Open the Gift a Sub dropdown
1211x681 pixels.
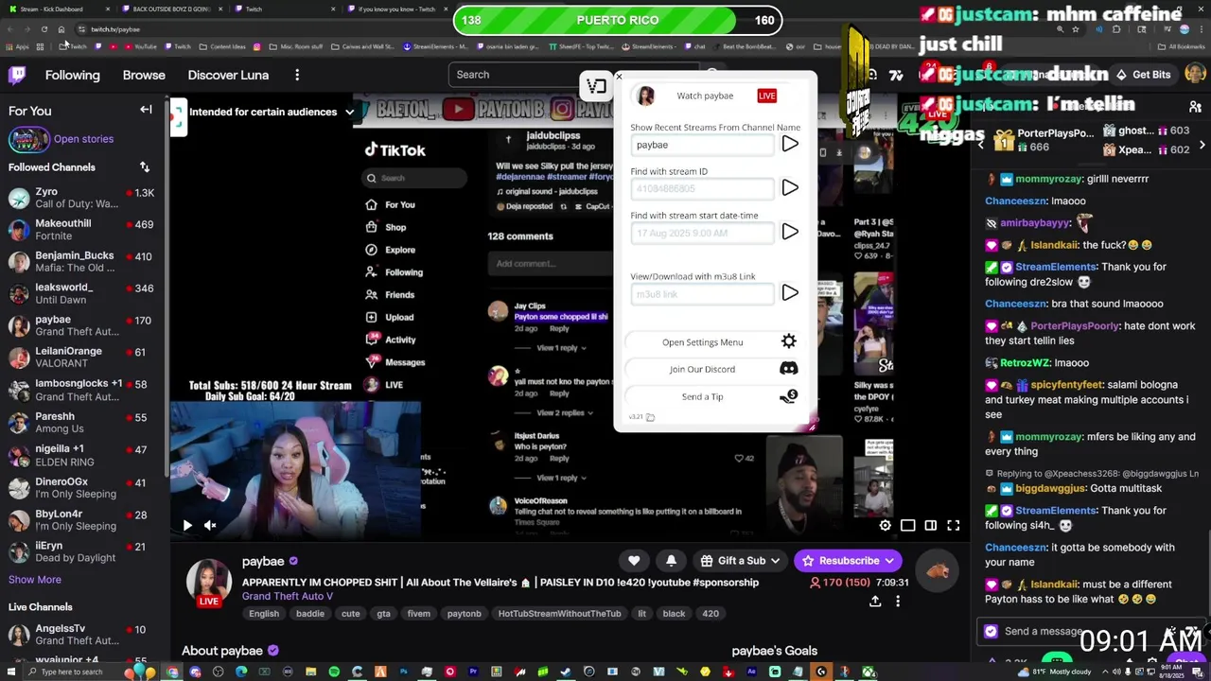741,561
